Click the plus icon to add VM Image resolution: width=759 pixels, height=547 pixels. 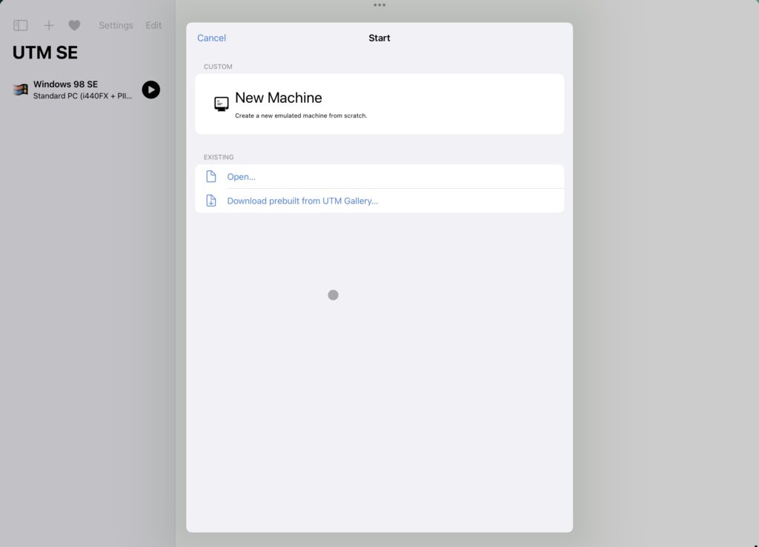point(49,25)
